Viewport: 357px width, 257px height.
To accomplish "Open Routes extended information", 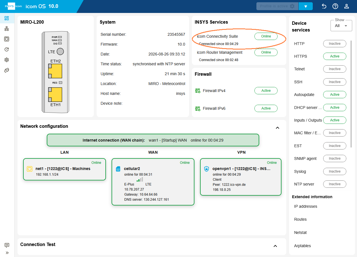I will (x=300, y=219).
